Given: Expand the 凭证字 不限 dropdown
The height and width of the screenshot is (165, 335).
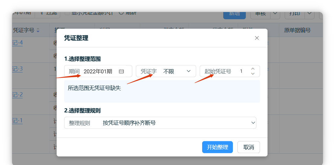Looking at the screenshot, I should tap(166, 71).
